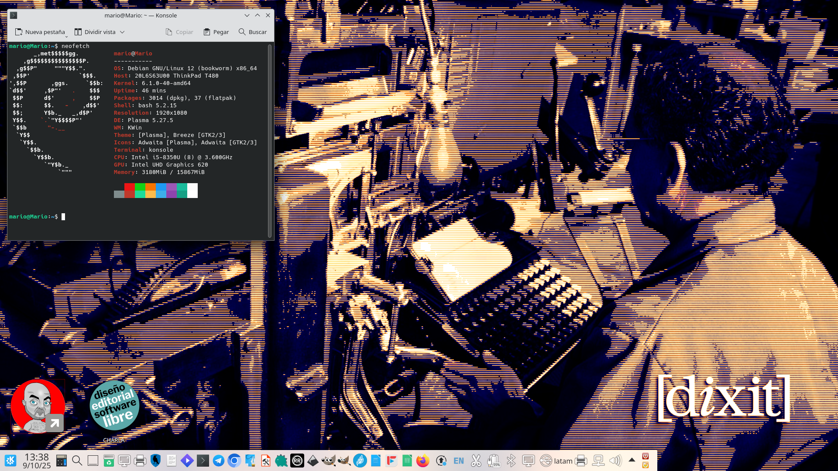The height and width of the screenshot is (471, 838).
Task: Open the Klipper clipboard scissors icon
Action: click(476, 461)
